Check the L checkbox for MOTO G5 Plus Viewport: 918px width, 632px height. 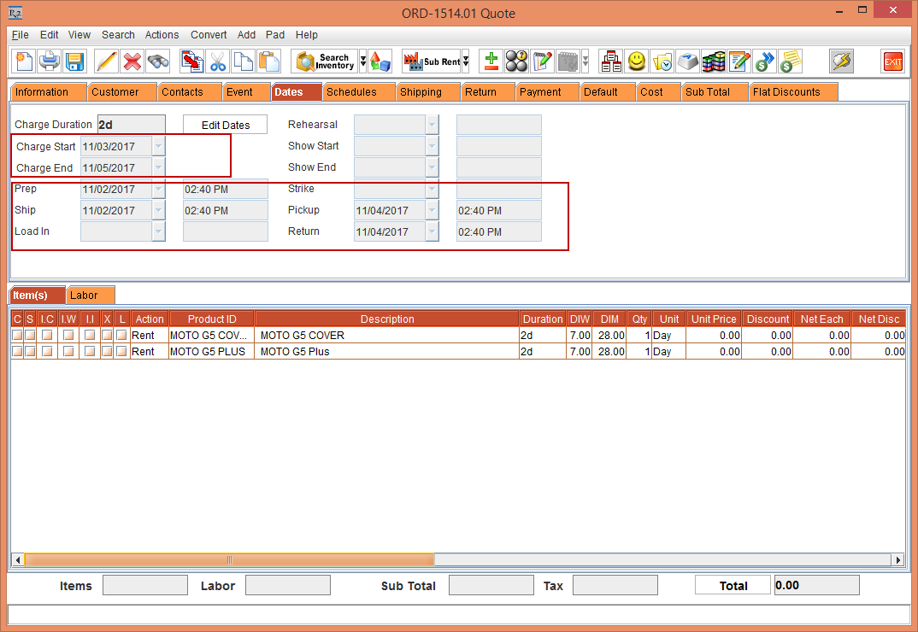click(x=122, y=351)
